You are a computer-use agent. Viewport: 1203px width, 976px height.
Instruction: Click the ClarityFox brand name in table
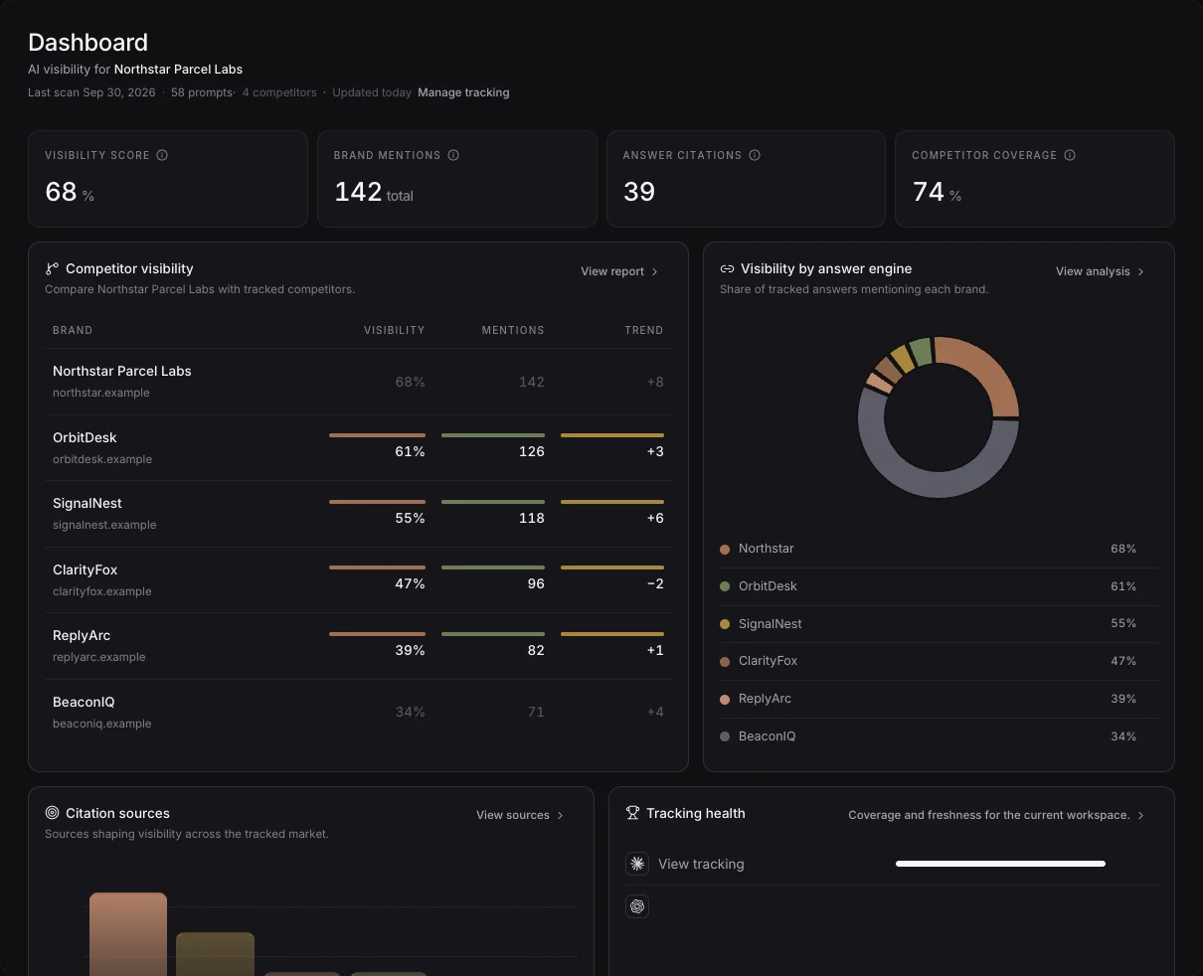86,569
